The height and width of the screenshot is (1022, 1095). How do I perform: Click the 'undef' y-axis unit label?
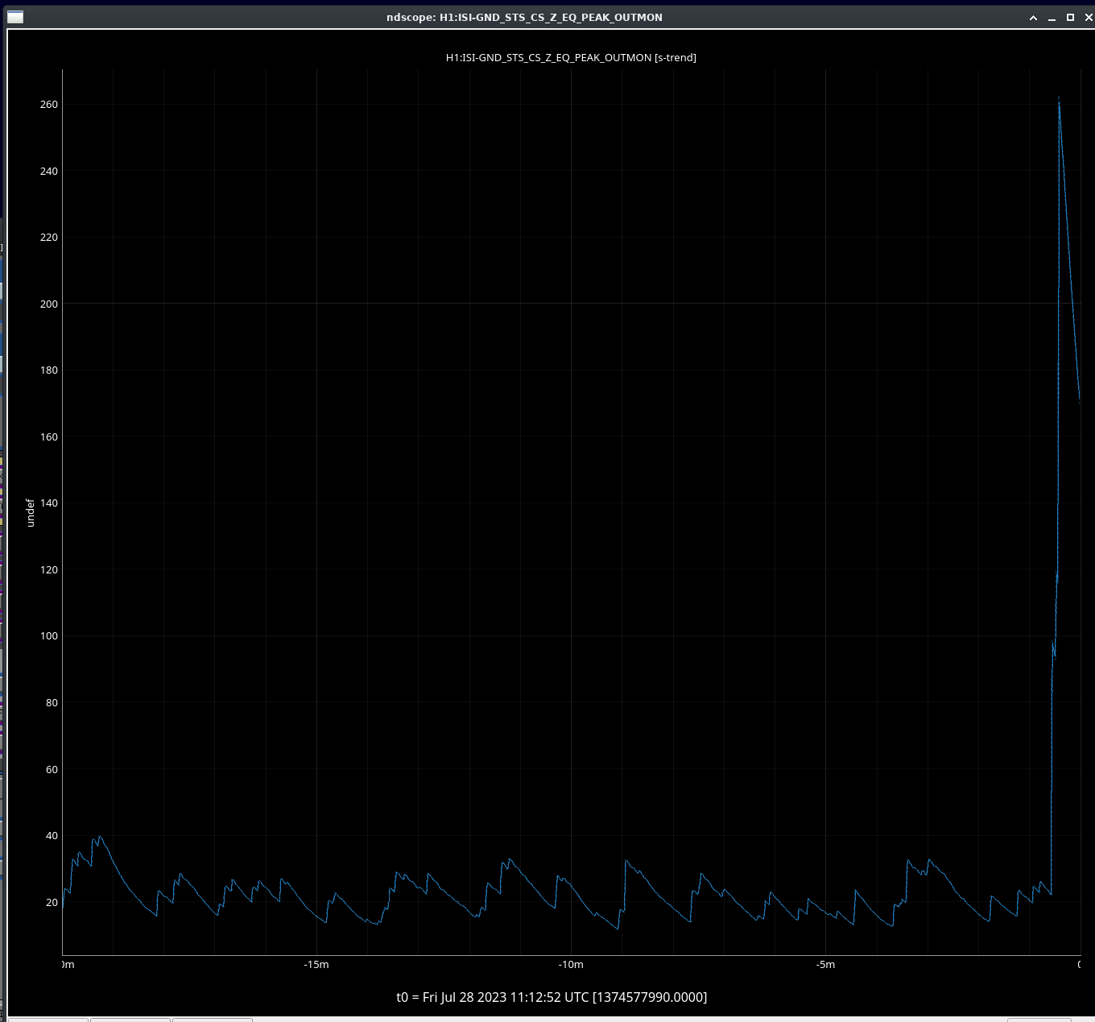click(31, 513)
